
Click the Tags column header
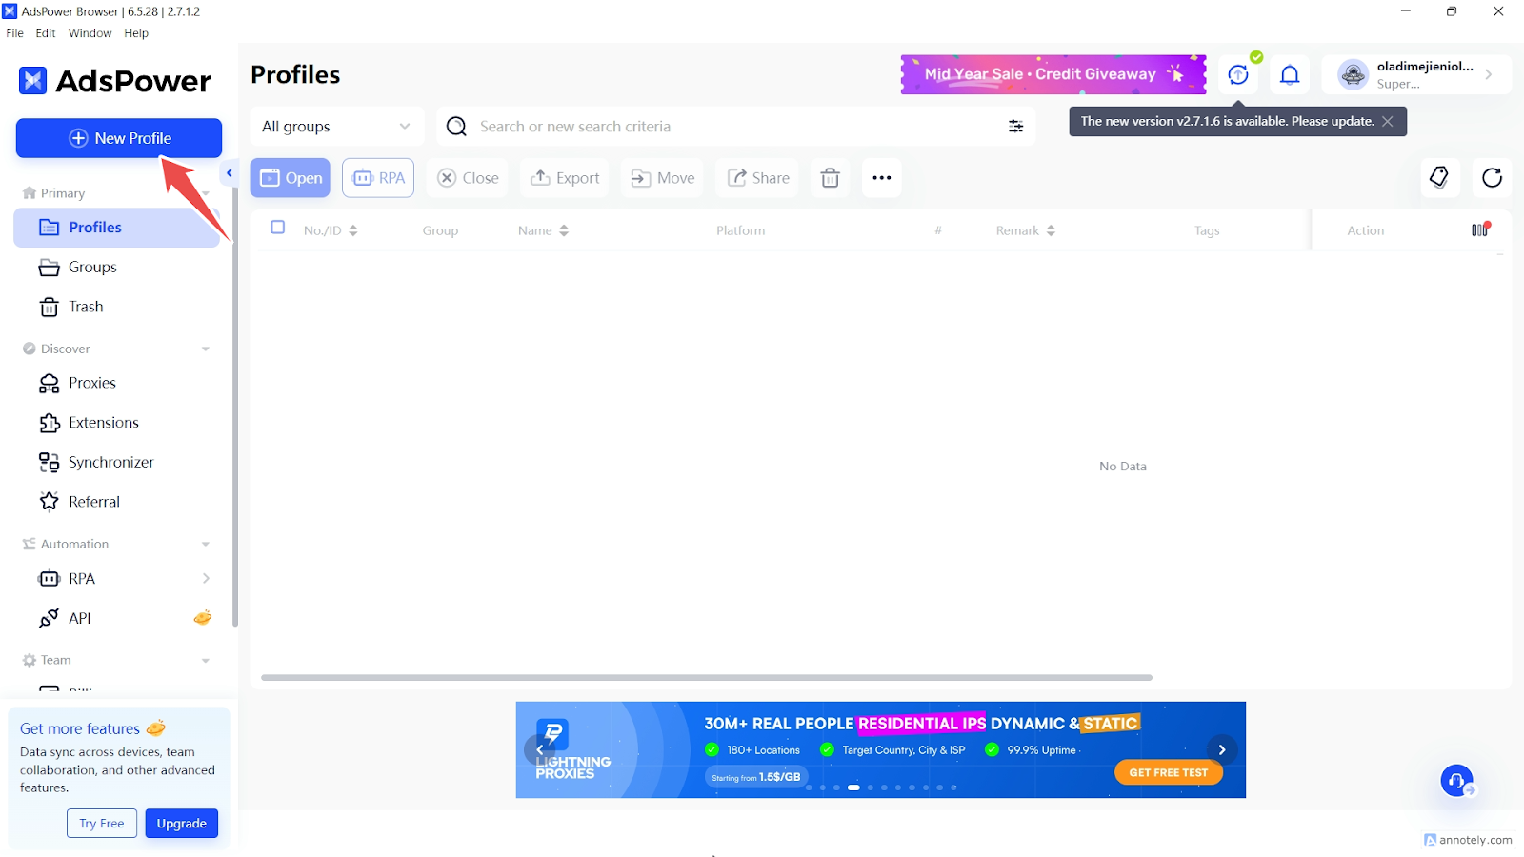[1207, 230]
